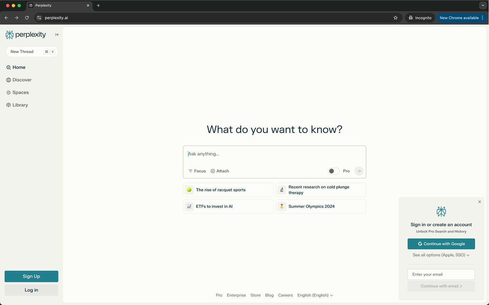Click the Perplexity logo in sign-in popup
Viewport: 489px width, 305px height.
[441, 211]
